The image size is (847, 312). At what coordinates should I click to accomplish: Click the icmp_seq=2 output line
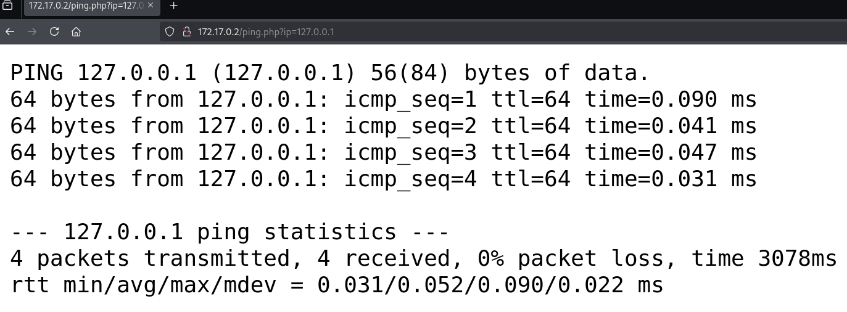click(383, 126)
